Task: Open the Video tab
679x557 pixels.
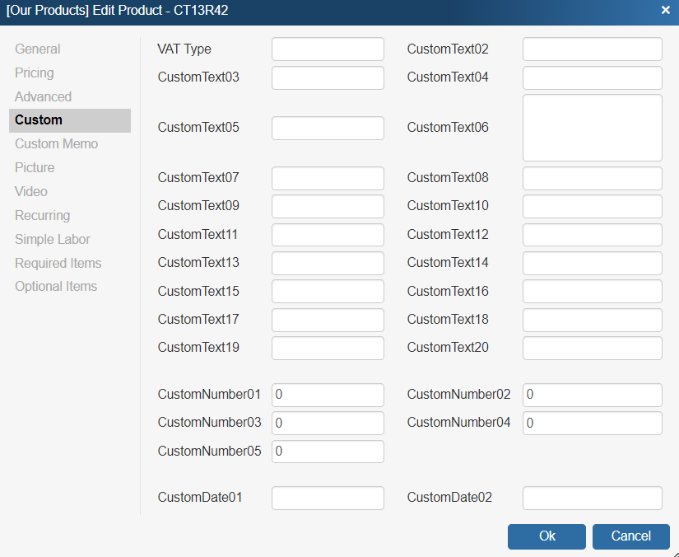Action: [31, 192]
